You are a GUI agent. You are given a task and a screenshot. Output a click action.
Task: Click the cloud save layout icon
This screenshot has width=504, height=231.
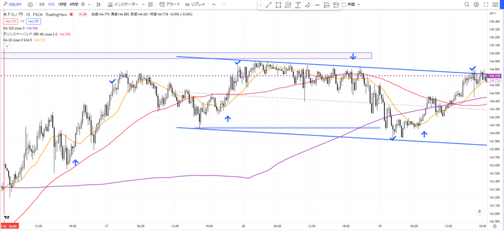tap(344, 4)
